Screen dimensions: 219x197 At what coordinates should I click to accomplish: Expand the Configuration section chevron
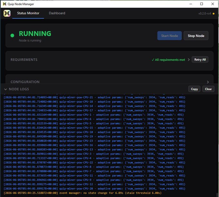tap(208, 82)
